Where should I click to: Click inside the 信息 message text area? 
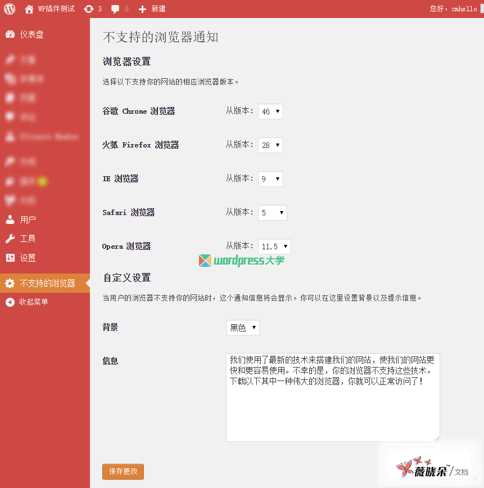click(x=332, y=394)
